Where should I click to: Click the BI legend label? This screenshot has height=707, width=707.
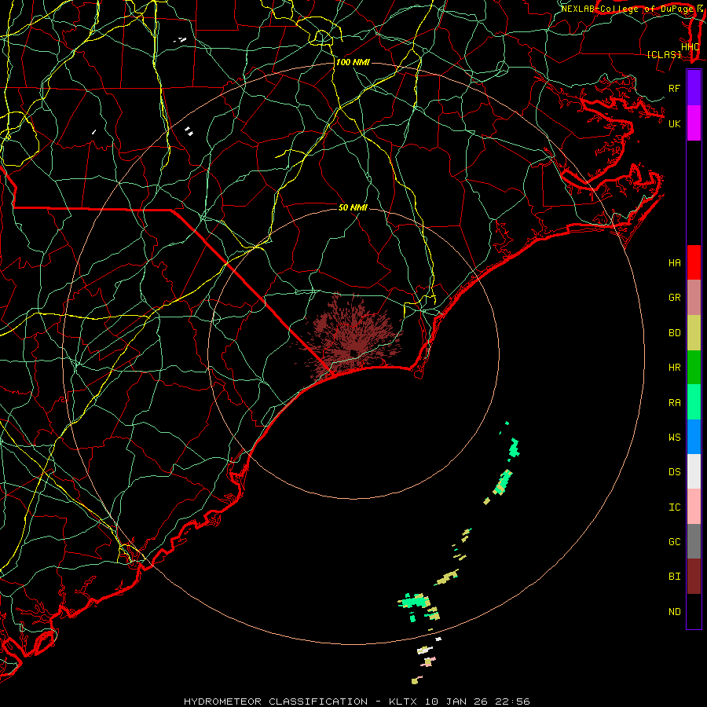click(674, 577)
